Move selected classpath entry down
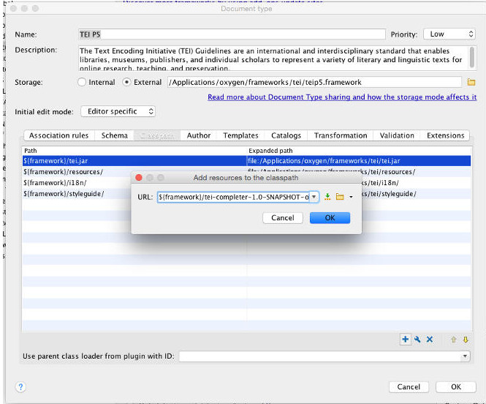Image resolution: width=486 pixels, height=404 pixels. click(466, 340)
